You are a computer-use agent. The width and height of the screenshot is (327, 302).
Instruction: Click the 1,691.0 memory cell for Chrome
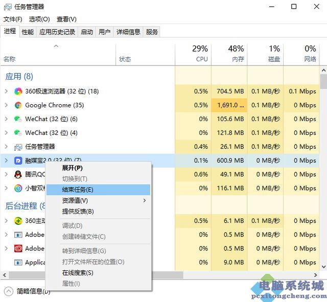tap(229, 105)
